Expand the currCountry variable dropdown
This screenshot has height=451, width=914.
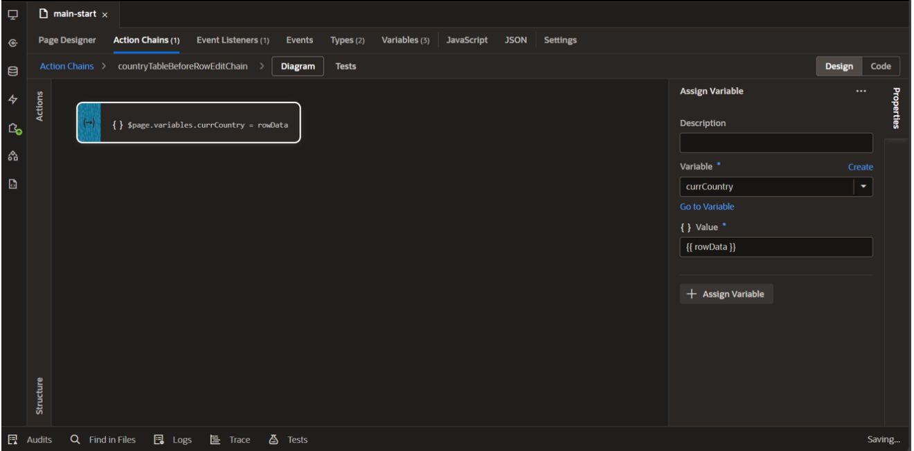863,187
